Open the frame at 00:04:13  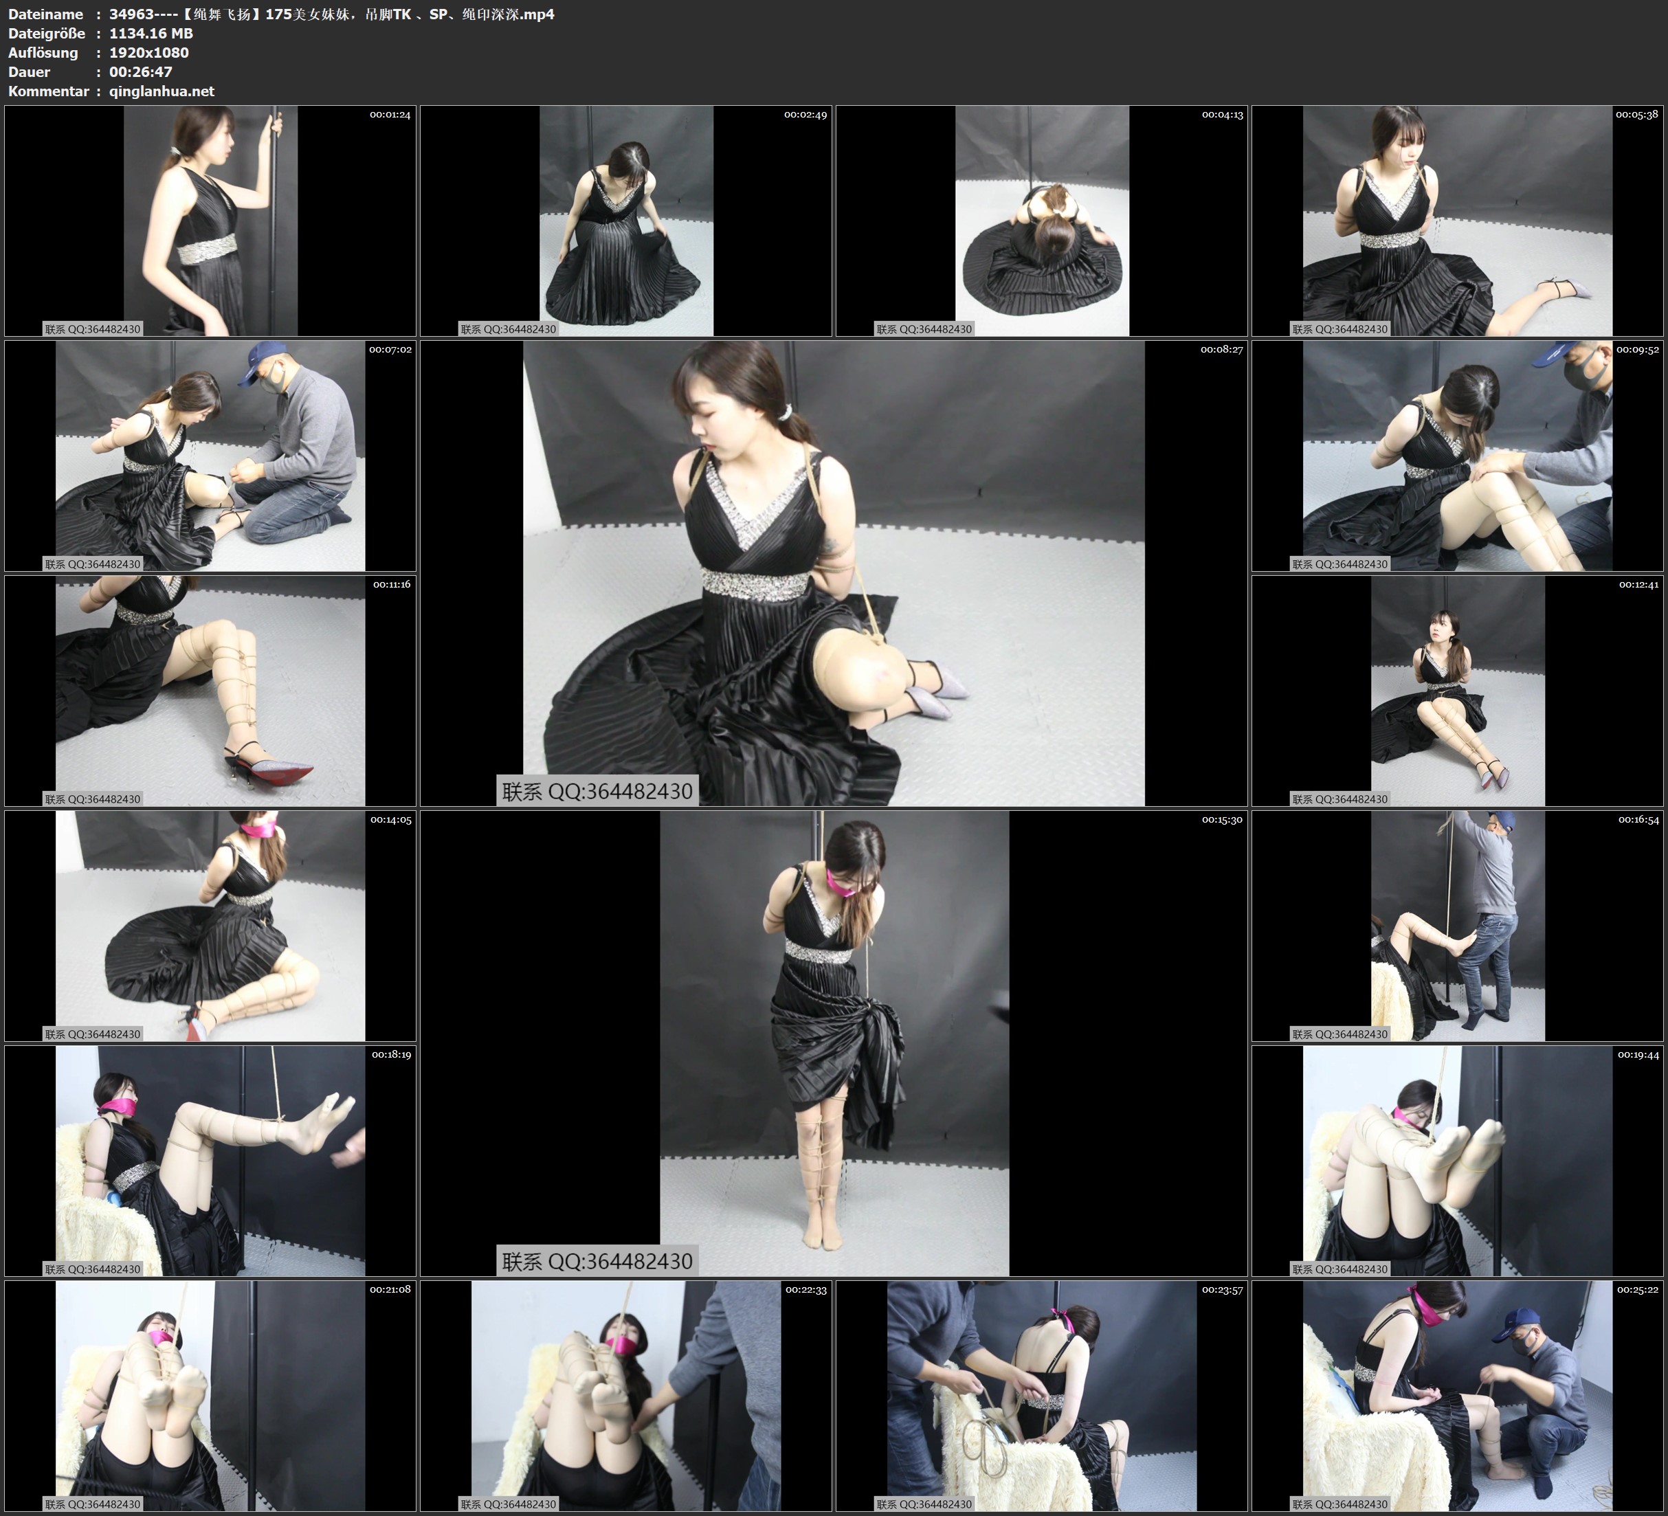pyautogui.click(x=1042, y=220)
